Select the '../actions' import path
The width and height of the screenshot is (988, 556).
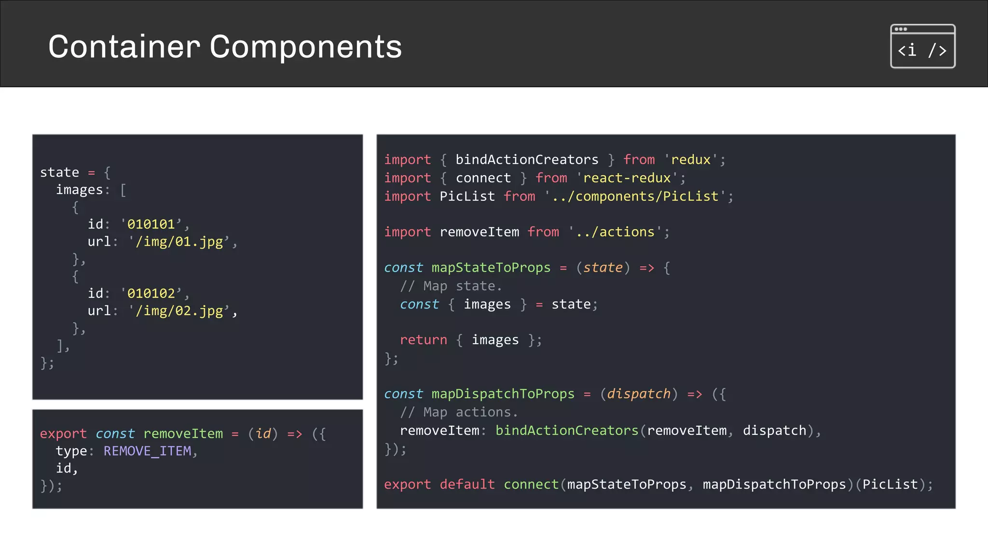pos(615,232)
